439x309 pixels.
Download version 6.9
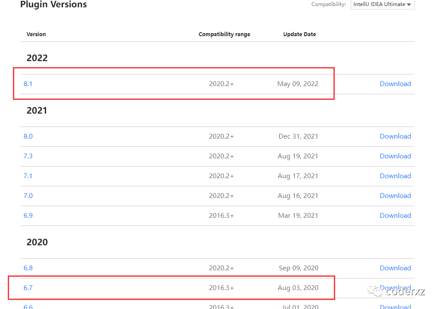[395, 216]
